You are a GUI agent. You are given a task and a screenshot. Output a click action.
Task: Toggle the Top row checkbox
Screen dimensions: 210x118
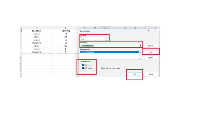click(83, 65)
